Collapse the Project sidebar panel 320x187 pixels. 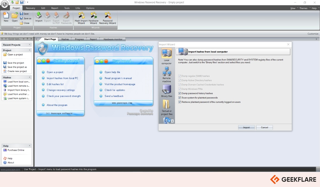coord(30,50)
